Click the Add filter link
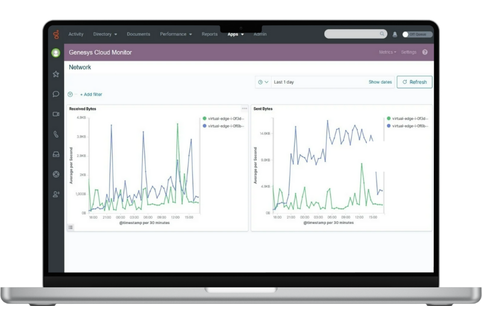 [91, 95]
